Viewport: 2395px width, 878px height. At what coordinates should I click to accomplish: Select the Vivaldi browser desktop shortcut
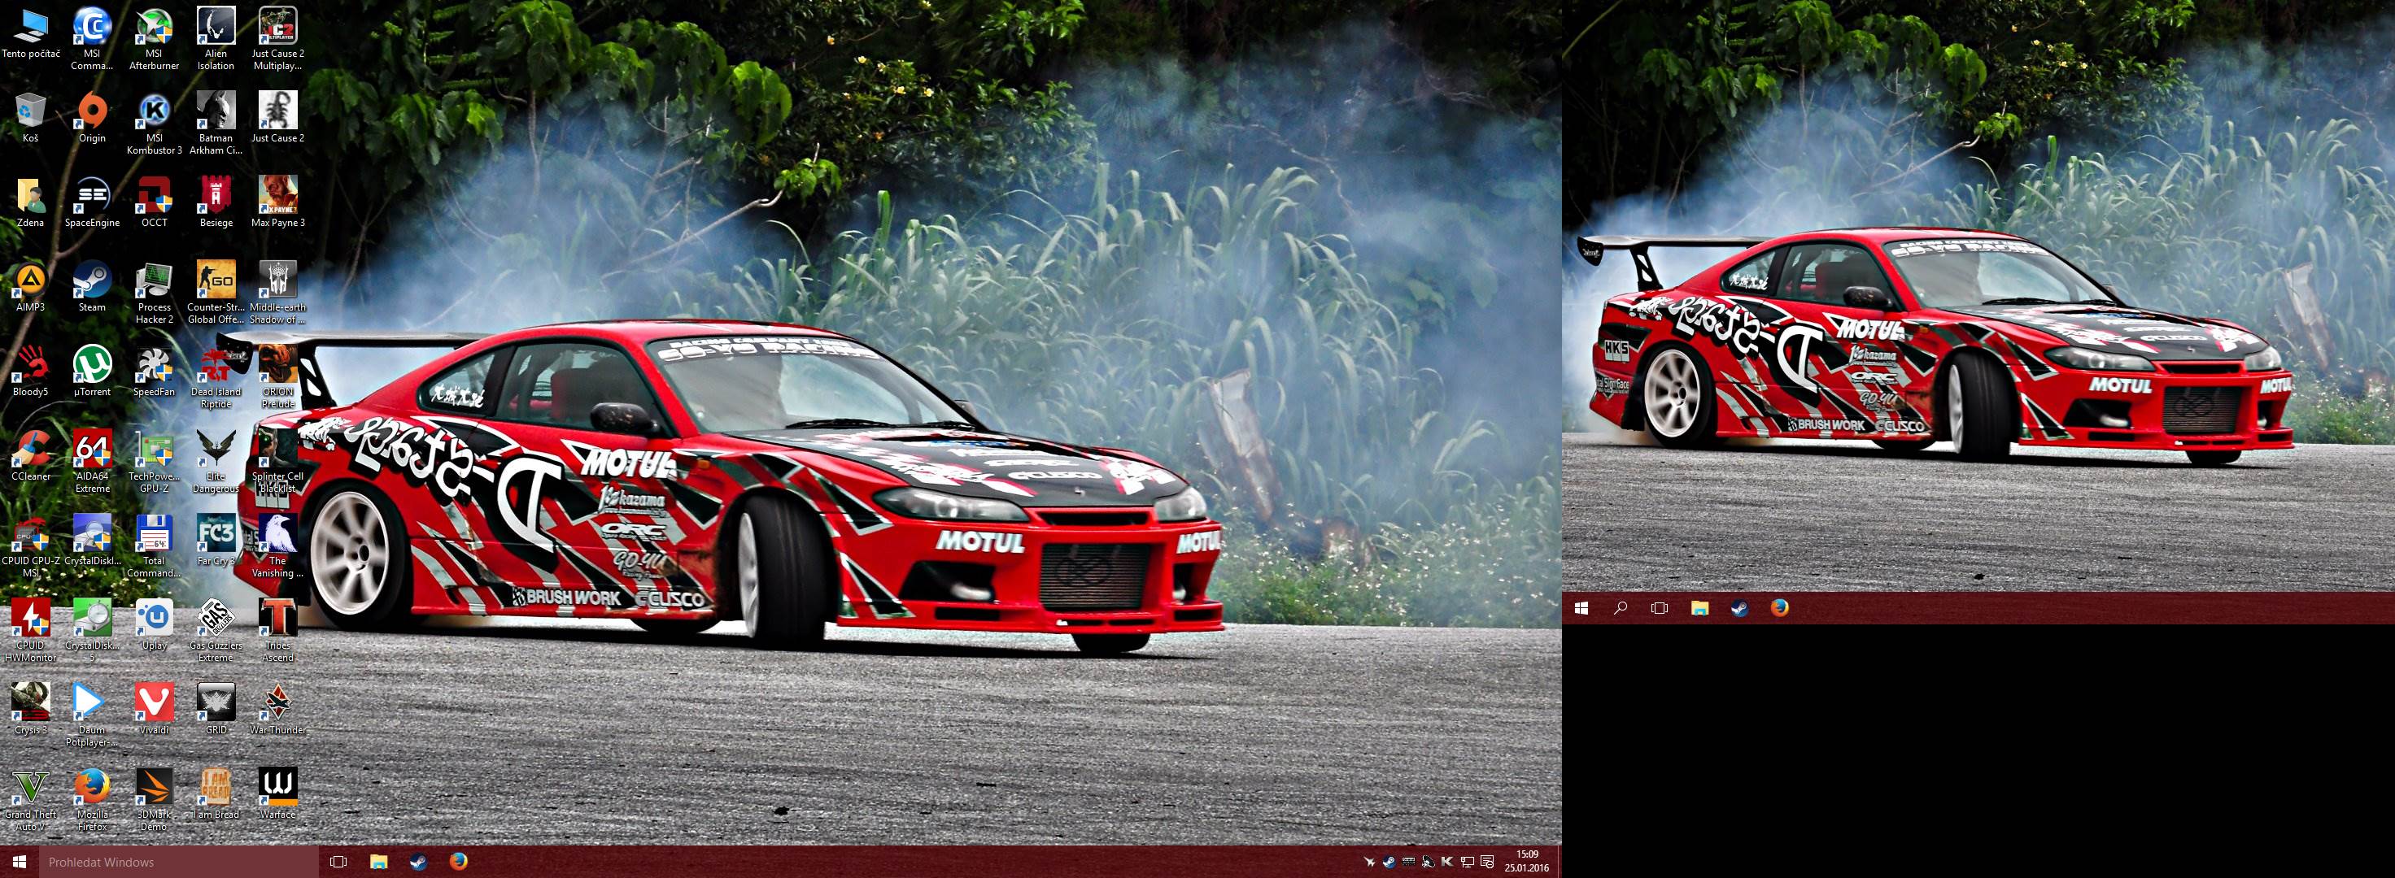tap(155, 711)
